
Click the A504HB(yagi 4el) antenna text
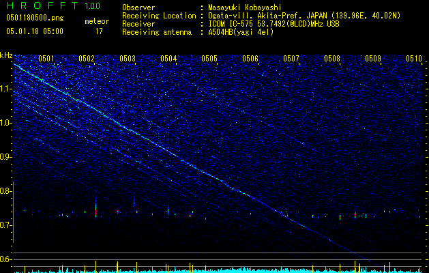[x=241, y=32]
